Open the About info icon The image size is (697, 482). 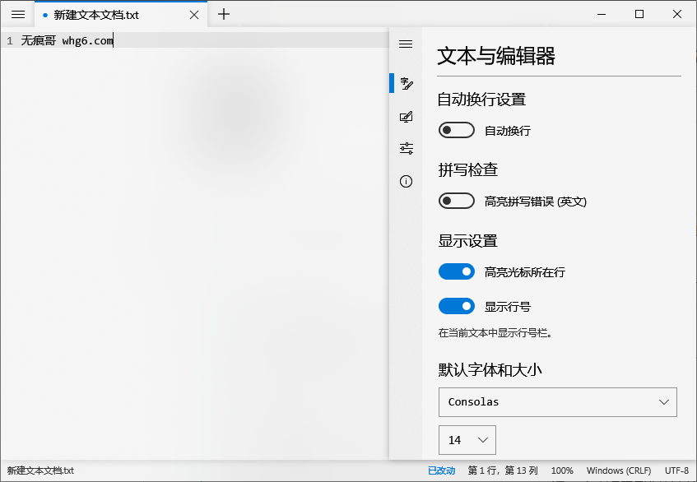pos(406,181)
